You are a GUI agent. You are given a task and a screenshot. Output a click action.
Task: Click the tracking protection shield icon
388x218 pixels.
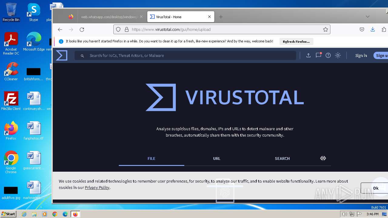pyautogui.click(x=118, y=29)
